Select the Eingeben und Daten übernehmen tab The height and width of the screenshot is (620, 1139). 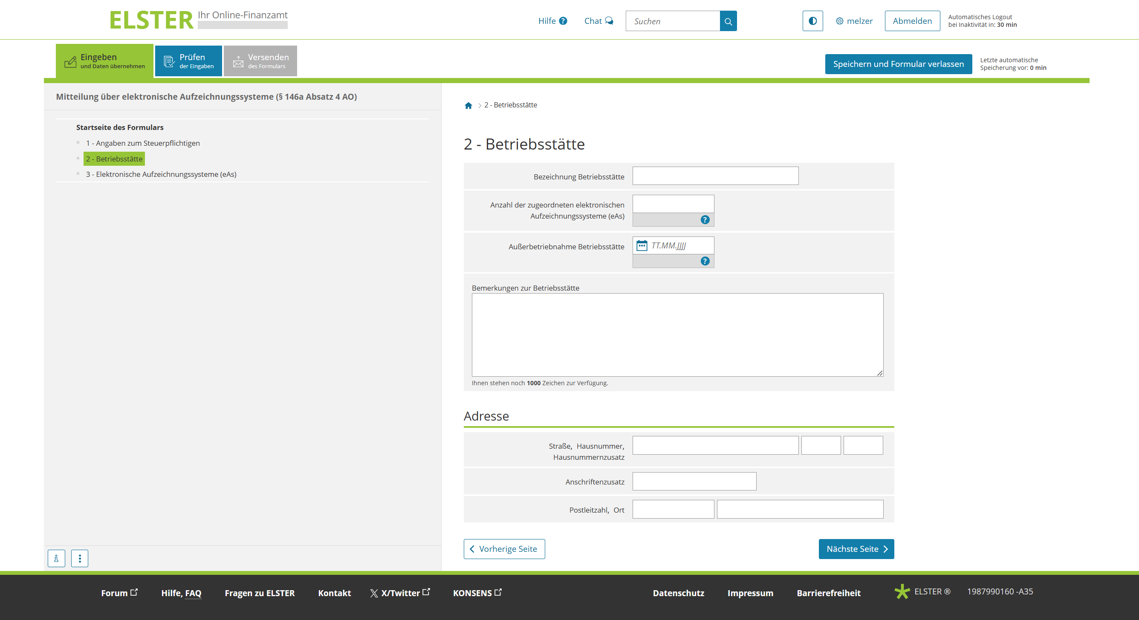pyautogui.click(x=105, y=61)
